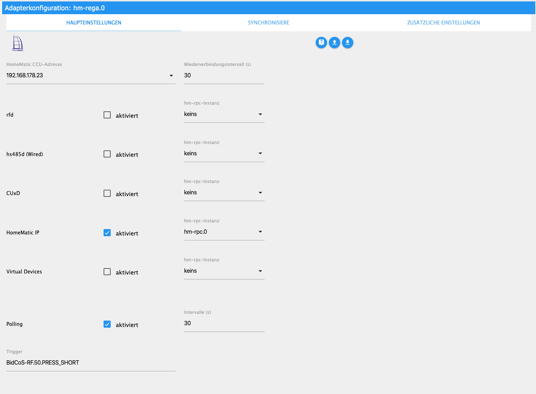The width and height of the screenshot is (536, 394).
Task: Enable the rfd checkbox
Action: (x=107, y=115)
